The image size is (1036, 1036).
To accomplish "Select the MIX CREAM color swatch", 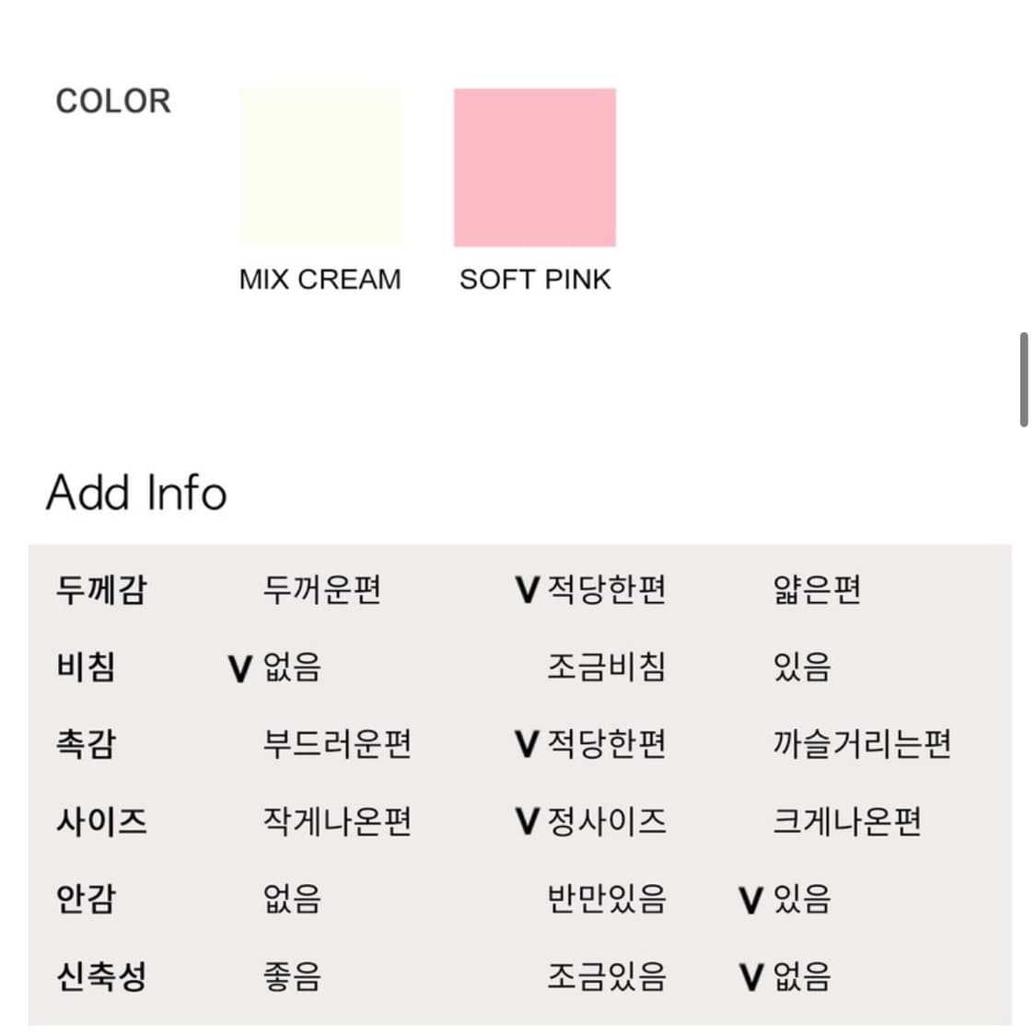I will pyautogui.click(x=320, y=167).
